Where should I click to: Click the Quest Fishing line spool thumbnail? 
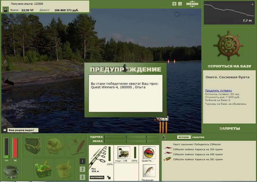[x=149, y=153]
